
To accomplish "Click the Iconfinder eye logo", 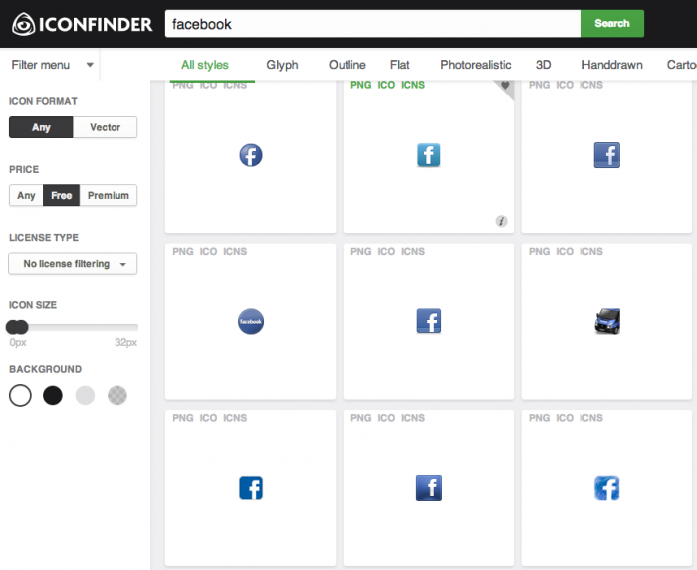I will click(x=23, y=24).
